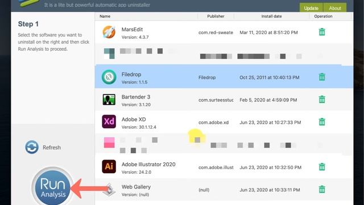The width and height of the screenshot is (364, 205).
Task: Click the com.red-sweate publisher cell
Action: pos(216,32)
